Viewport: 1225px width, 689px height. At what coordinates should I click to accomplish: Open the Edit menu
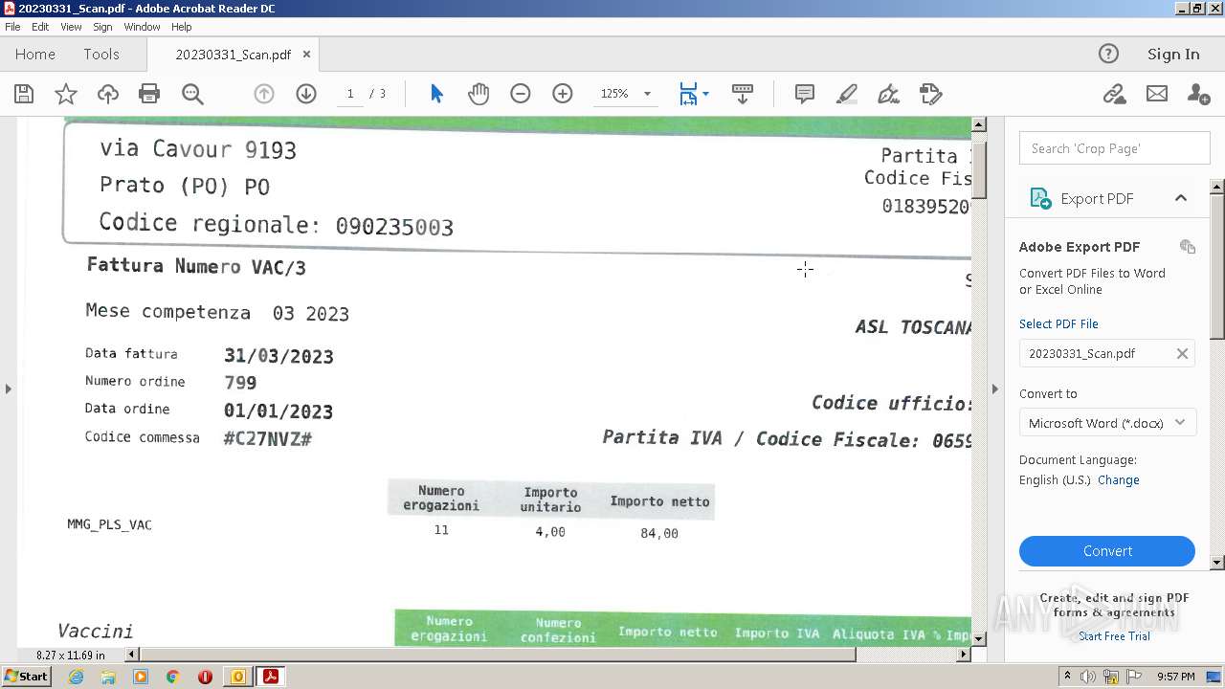tap(40, 27)
